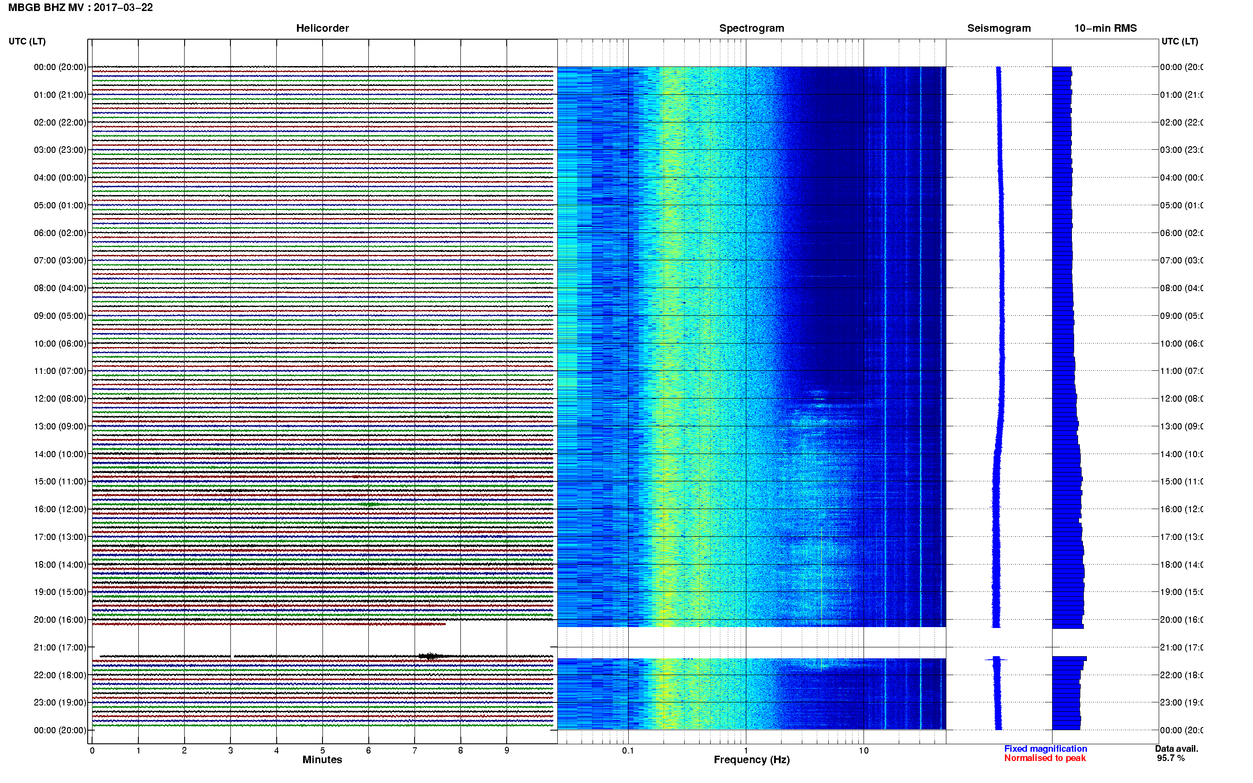This screenshot has height=783, width=1253.
Task: Click the left '05:00 (01:00)' time label
Action: (60, 205)
